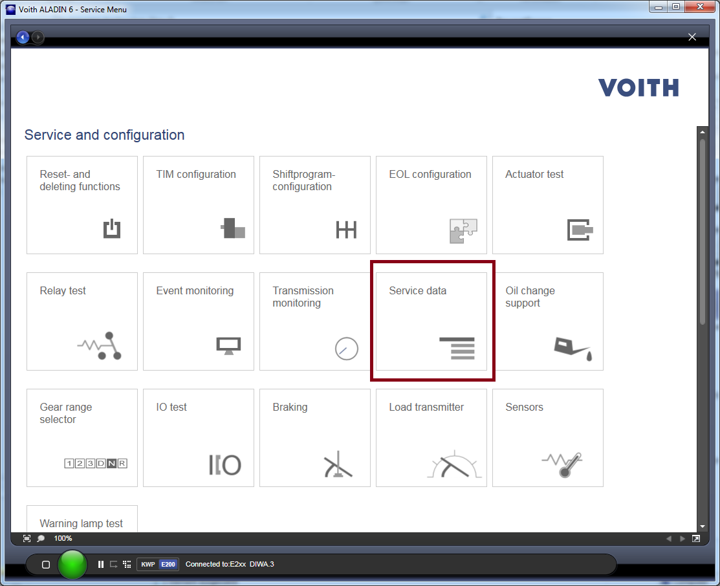Click the 100% zoom level indicator
Viewport: 720px width, 586px height.
pos(63,538)
